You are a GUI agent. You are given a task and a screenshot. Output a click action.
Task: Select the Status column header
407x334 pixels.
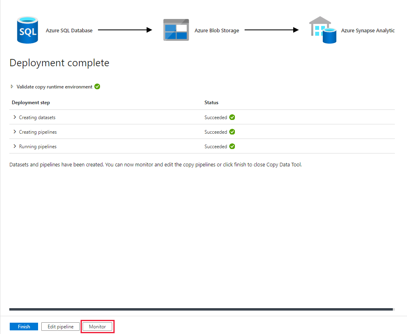(211, 102)
